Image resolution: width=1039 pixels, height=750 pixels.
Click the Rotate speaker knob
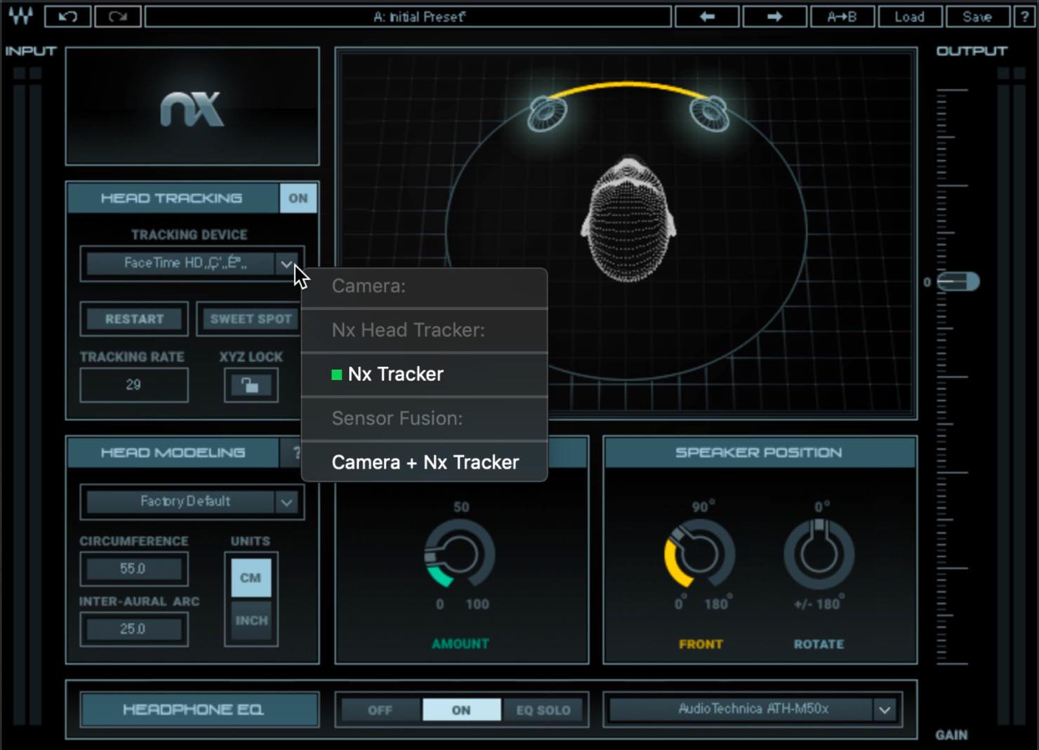click(x=819, y=555)
